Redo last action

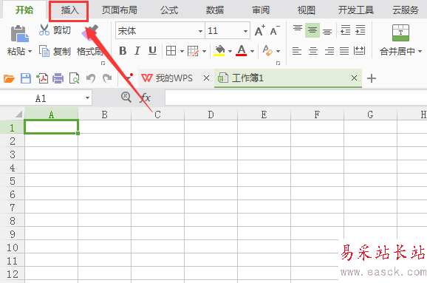(107, 78)
